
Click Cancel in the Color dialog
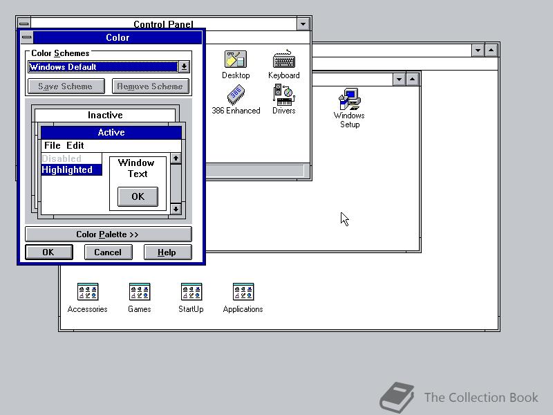109,252
